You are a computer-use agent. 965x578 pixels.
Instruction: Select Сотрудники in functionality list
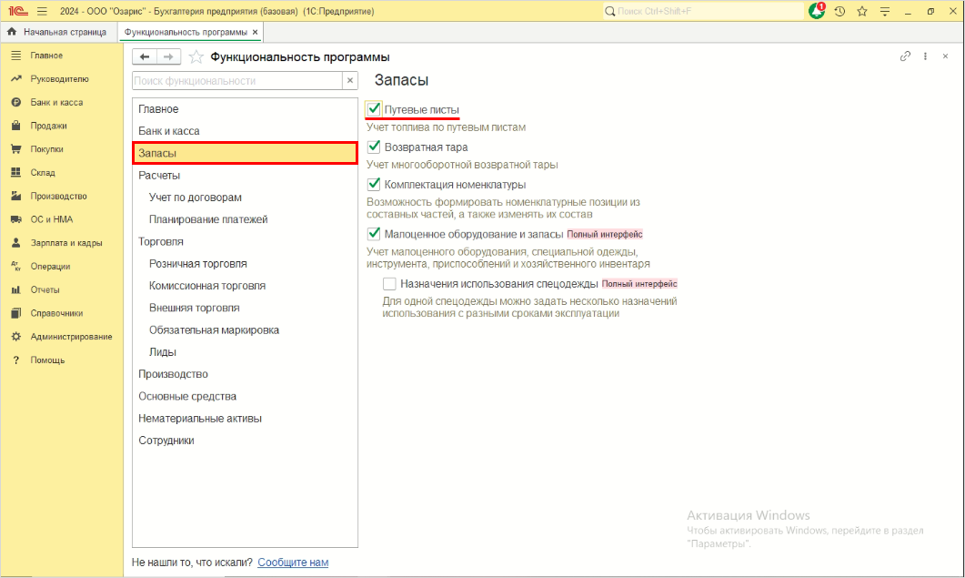[x=245, y=441]
